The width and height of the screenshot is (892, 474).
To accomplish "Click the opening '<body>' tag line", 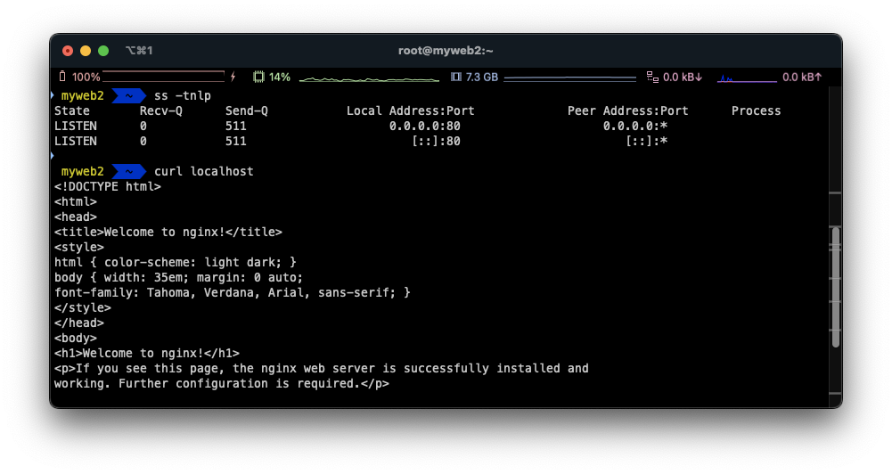I will pos(76,338).
